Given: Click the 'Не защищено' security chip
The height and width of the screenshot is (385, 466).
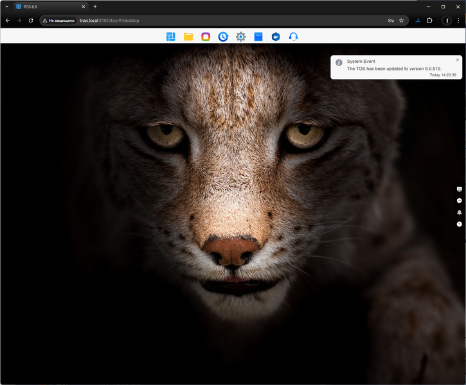Looking at the screenshot, I should (58, 21).
